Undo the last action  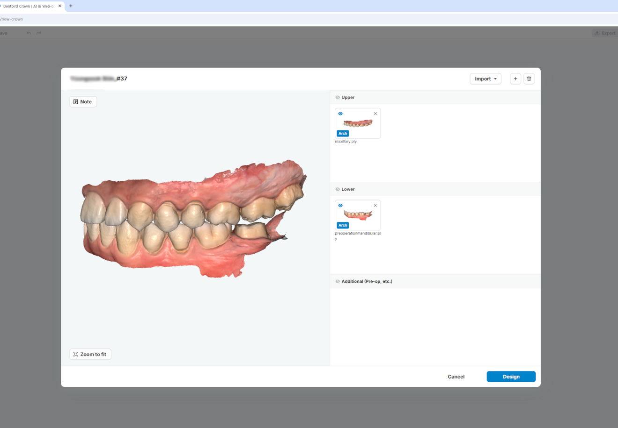(28, 33)
